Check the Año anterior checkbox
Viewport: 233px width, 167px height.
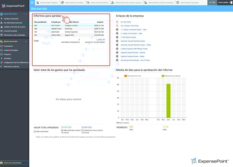[35, 132]
